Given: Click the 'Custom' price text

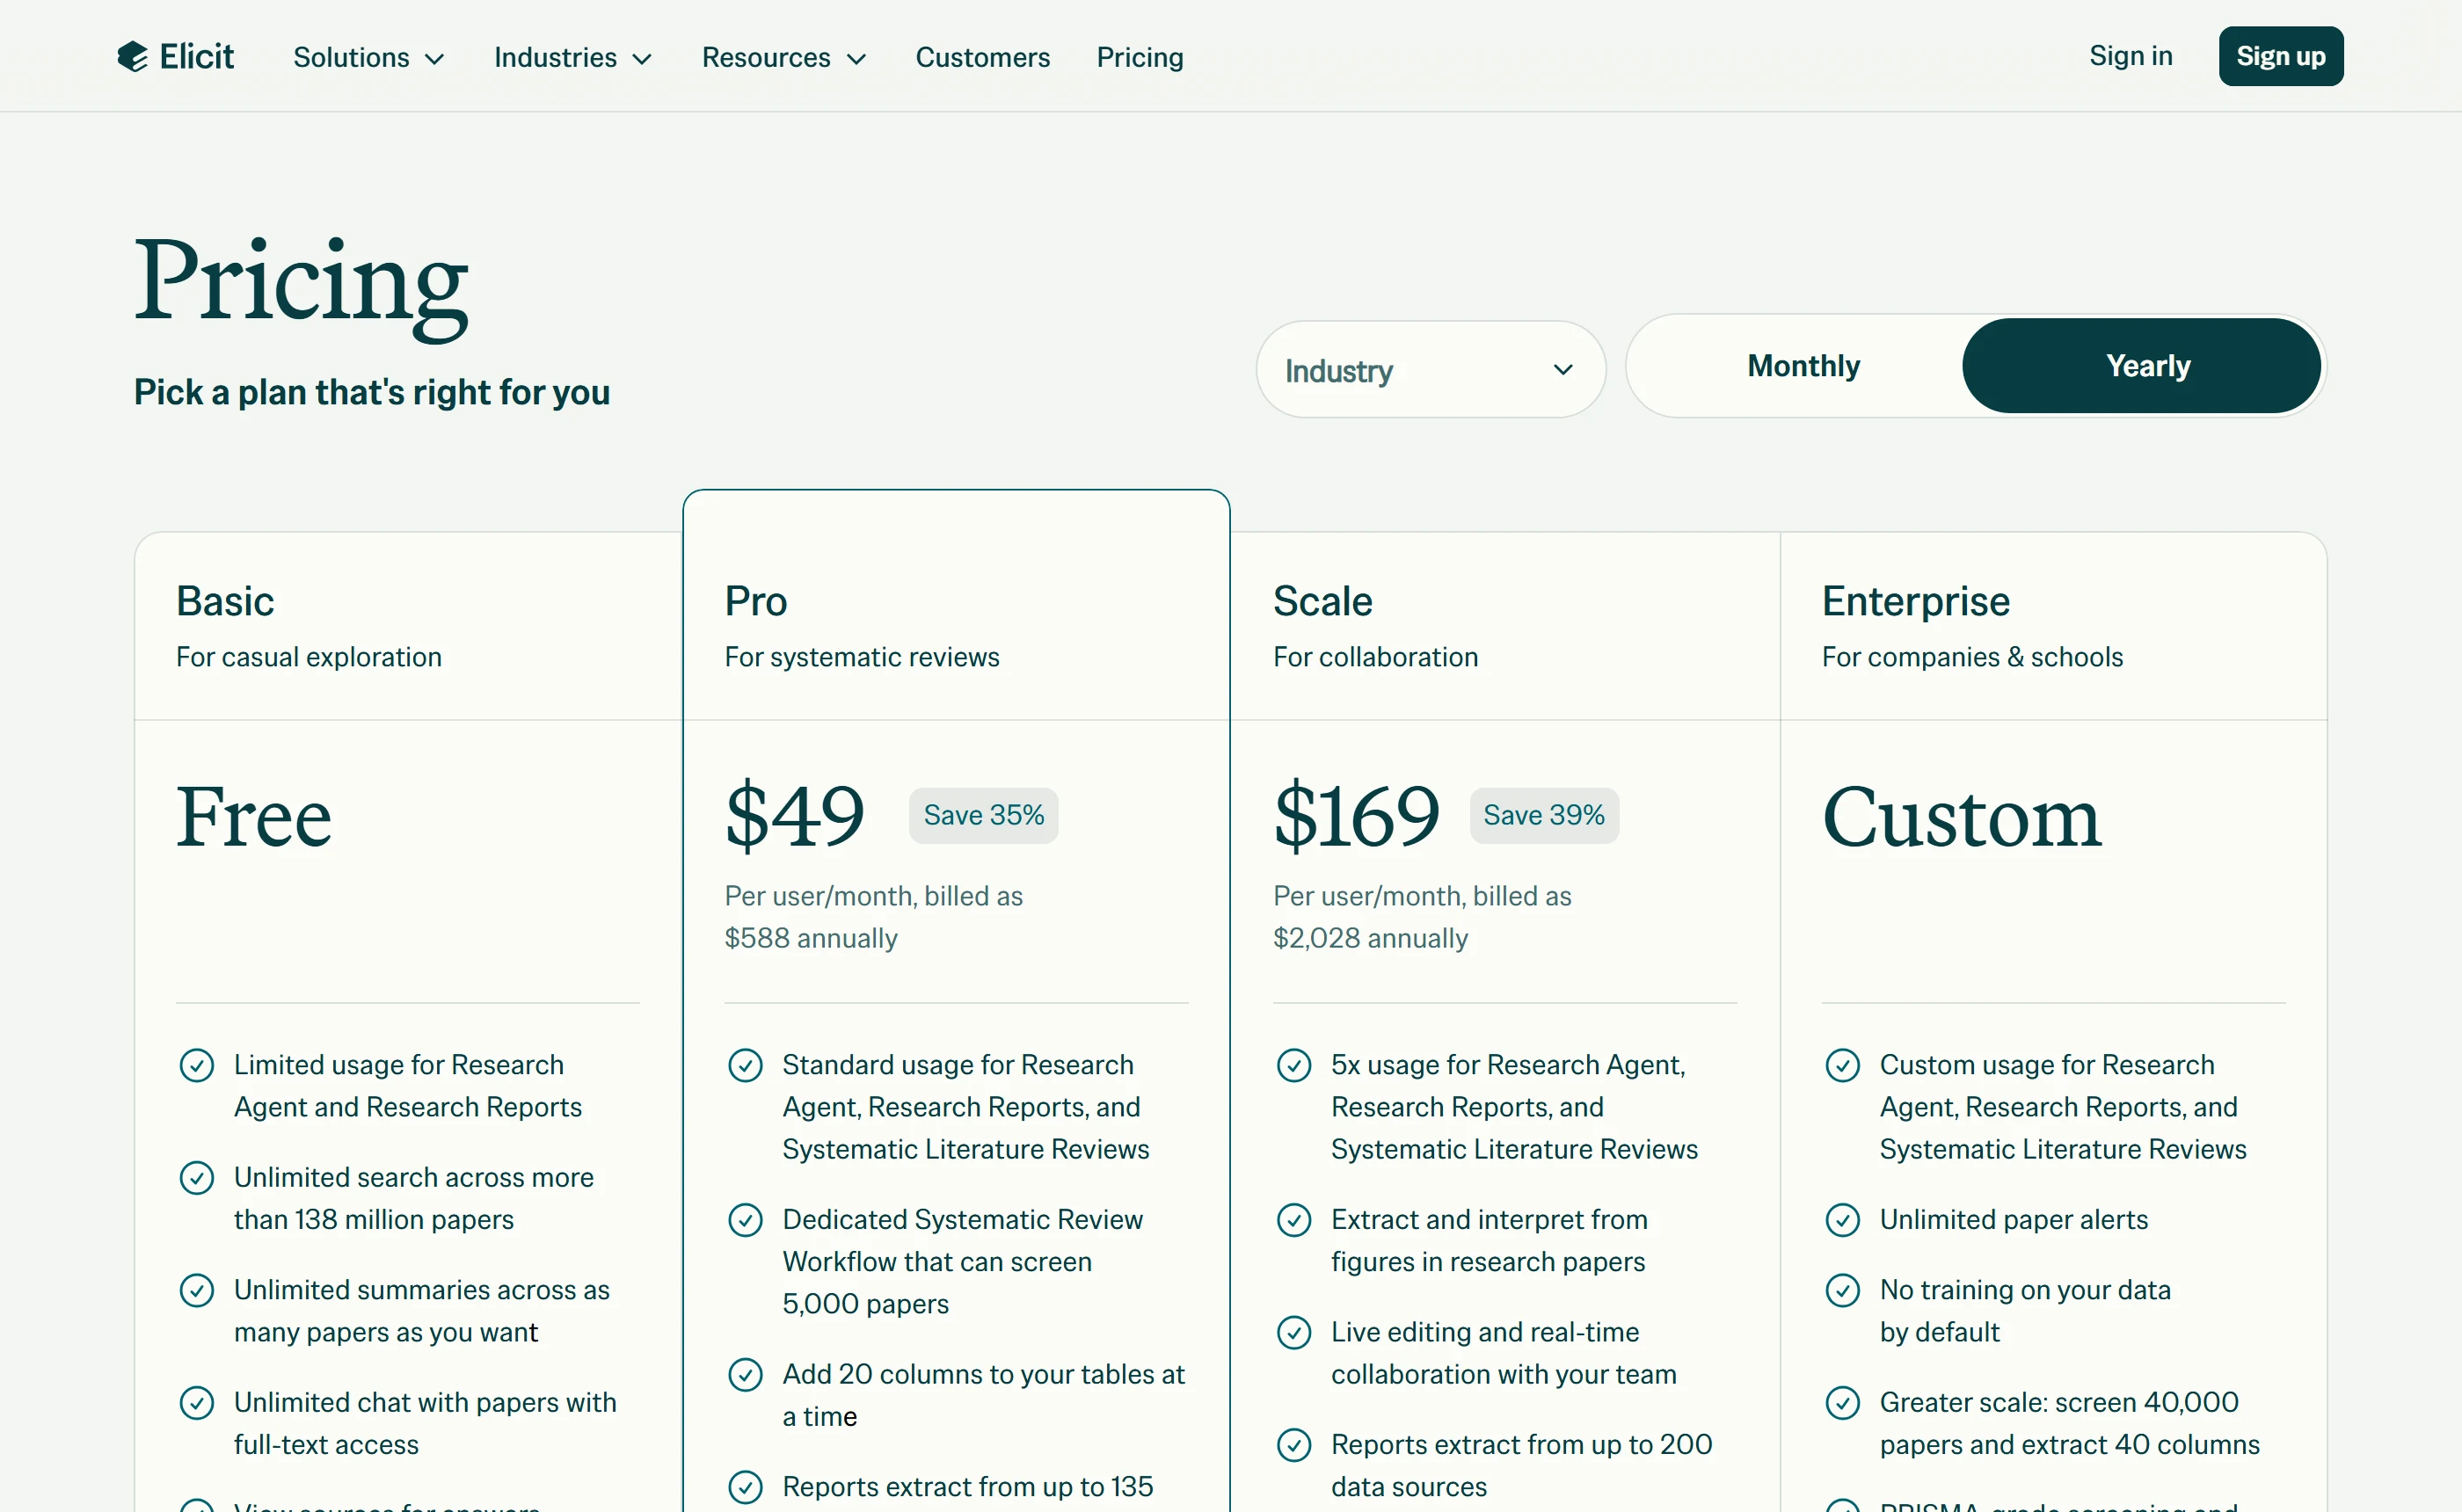Looking at the screenshot, I should tap(1962, 817).
